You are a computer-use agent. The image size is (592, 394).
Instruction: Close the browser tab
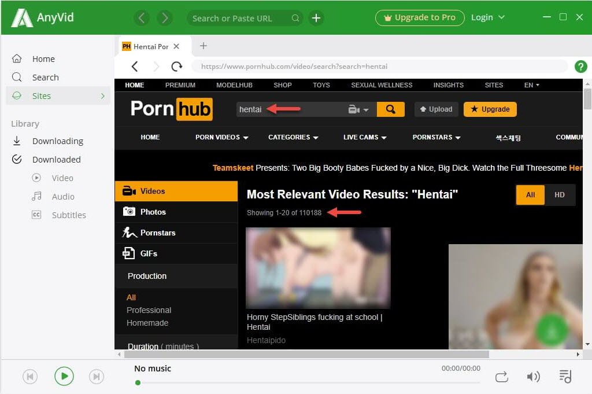pyautogui.click(x=176, y=46)
